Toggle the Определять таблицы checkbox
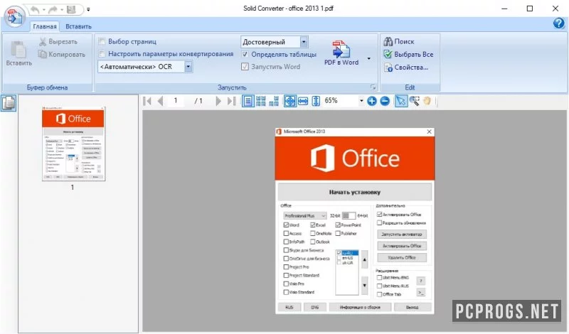569x334 pixels. 245,55
